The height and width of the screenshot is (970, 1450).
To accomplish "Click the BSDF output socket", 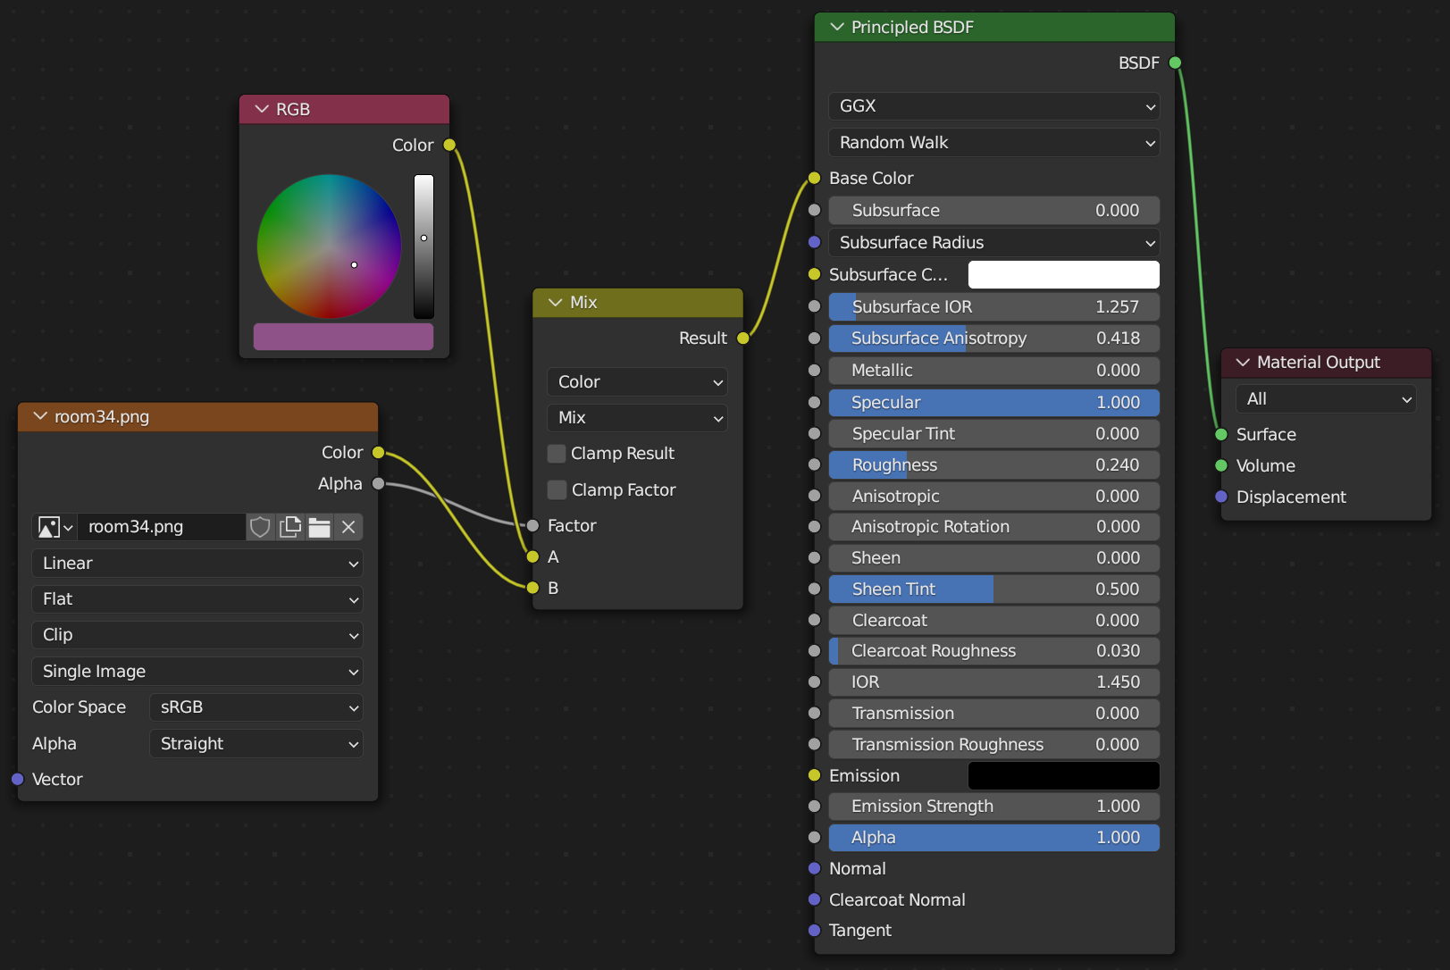I will point(1175,63).
